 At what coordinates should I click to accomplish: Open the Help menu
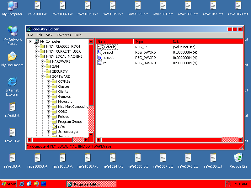click(78, 35)
